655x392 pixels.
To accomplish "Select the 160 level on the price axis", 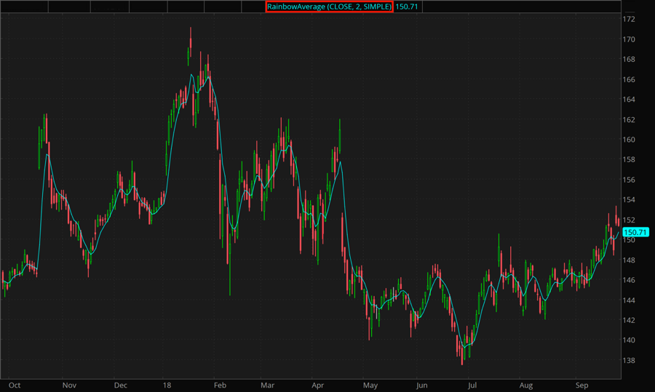I will pyautogui.click(x=630, y=140).
